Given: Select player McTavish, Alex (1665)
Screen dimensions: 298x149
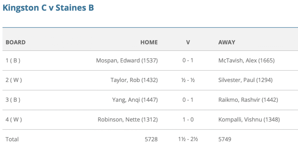Looking at the screenshot, I should 246,61.
